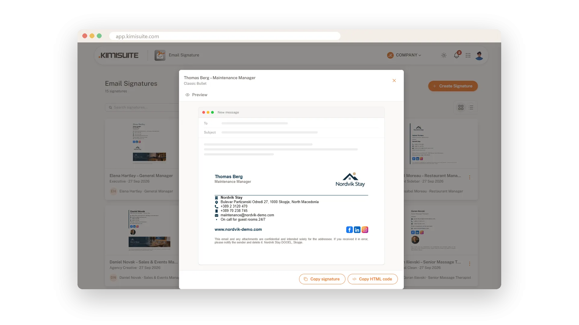Click Daniel Novak – Sales & Events title
Image resolution: width=579 pixels, height=325 pixels.
144,262
